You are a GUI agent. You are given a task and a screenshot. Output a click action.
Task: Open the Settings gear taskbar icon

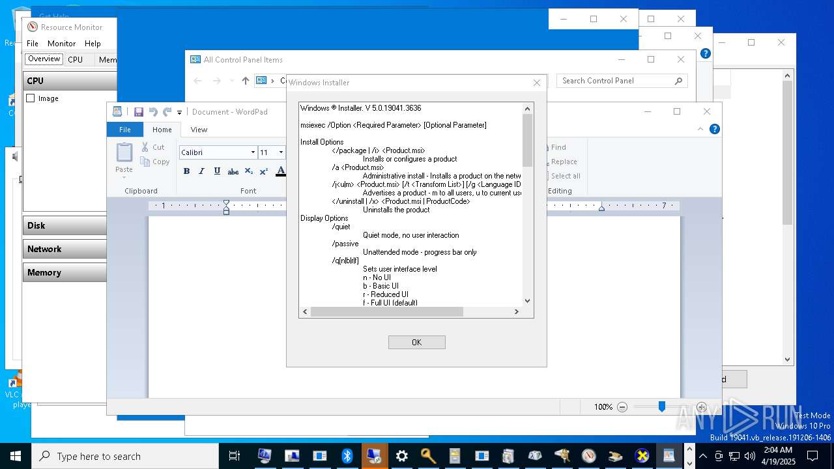pos(402,456)
